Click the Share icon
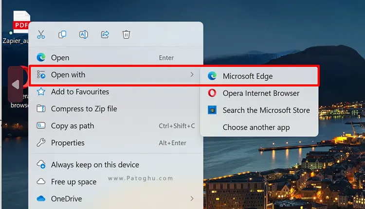This screenshot has width=365, height=209. (105, 35)
